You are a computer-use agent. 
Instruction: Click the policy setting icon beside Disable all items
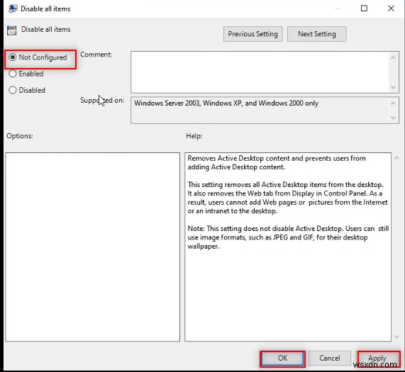[12, 30]
